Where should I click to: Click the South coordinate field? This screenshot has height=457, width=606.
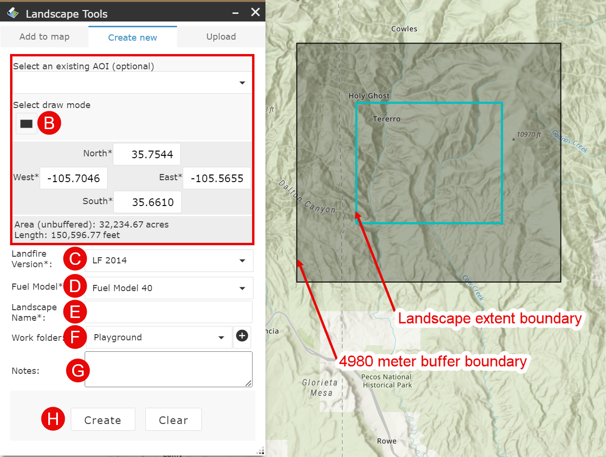point(147,202)
